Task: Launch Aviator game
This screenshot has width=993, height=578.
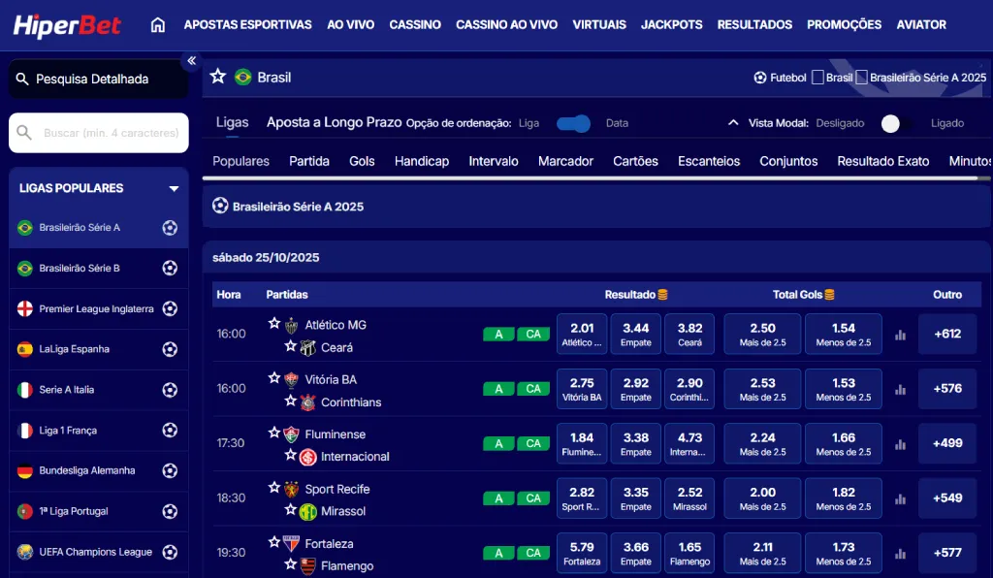Action: click(x=921, y=24)
